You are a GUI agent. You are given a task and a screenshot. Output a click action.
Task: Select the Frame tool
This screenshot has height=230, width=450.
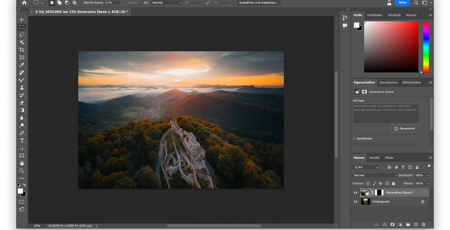(22, 57)
